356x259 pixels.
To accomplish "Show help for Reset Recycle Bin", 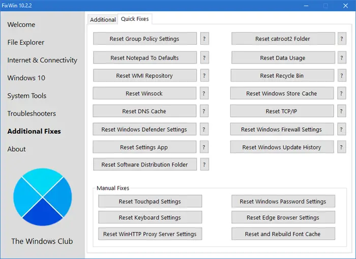I will click(342, 75).
